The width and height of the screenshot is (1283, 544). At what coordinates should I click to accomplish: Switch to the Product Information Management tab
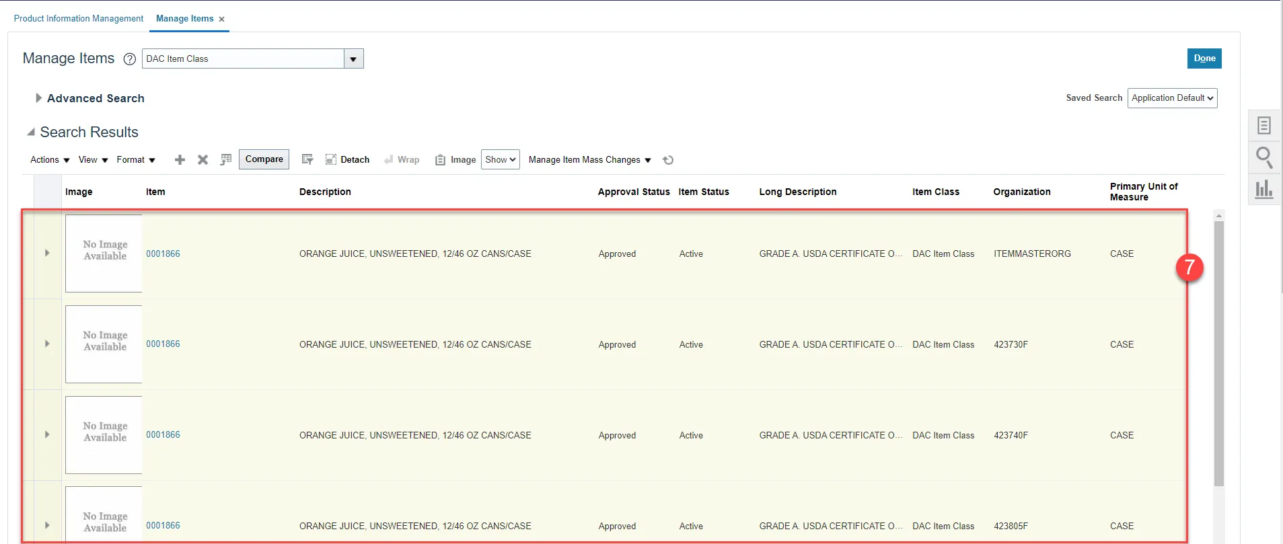pyautogui.click(x=79, y=19)
